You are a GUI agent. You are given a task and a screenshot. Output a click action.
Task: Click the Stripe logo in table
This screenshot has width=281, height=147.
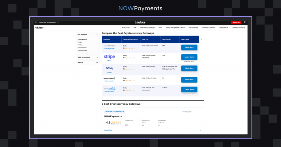pyautogui.click(x=109, y=57)
